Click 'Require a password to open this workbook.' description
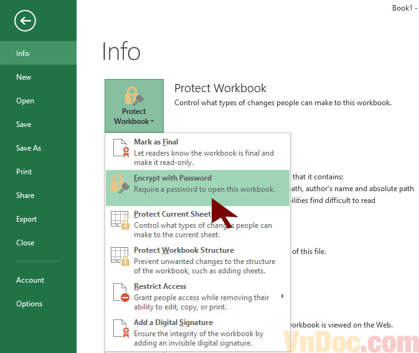 click(x=204, y=189)
